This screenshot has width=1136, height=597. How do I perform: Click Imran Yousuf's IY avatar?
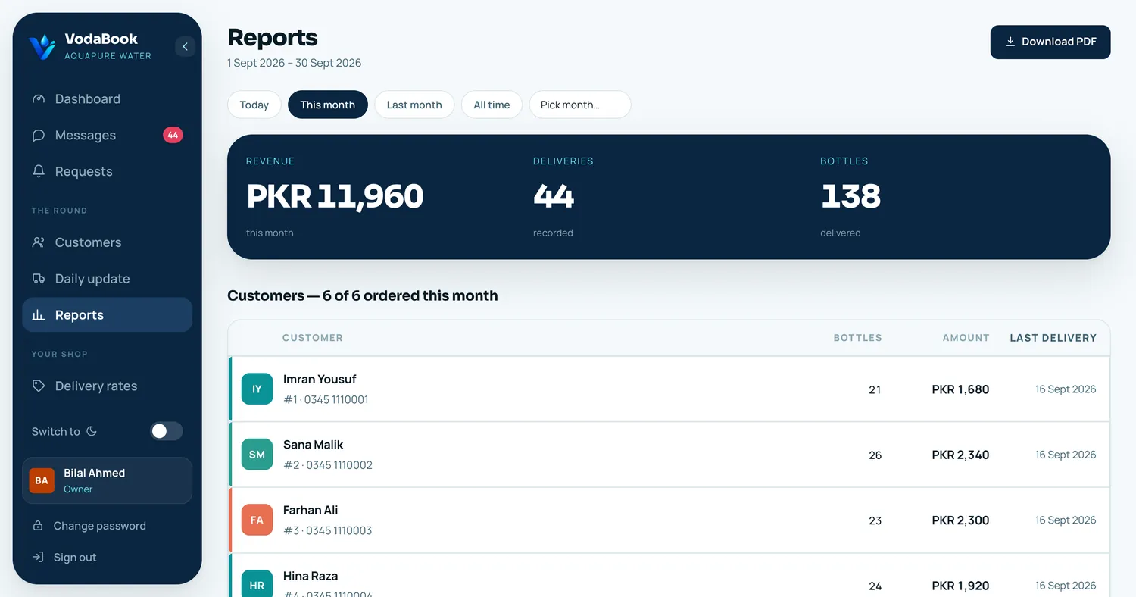coord(257,389)
